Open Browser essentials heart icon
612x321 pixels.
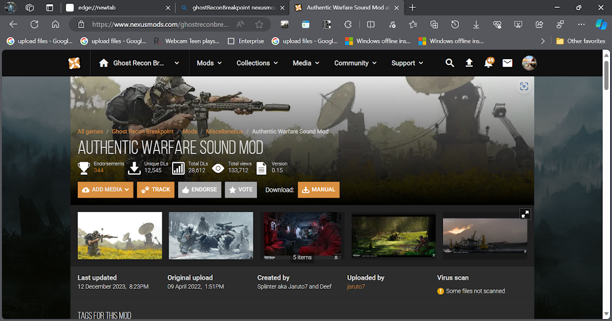pyautogui.click(x=497, y=24)
